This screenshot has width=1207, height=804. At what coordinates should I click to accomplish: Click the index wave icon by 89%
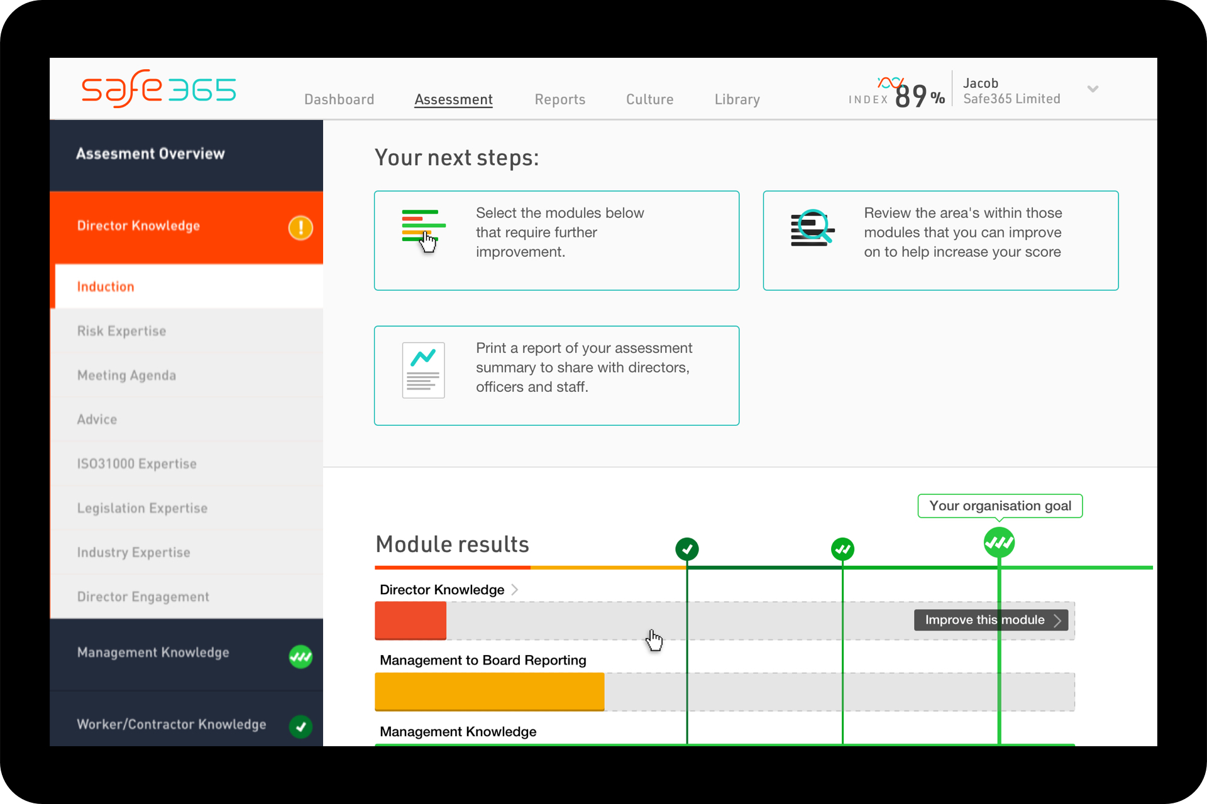(x=890, y=83)
